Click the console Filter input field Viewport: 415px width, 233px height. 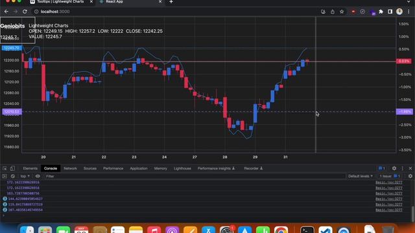pyautogui.click(x=195, y=176)
